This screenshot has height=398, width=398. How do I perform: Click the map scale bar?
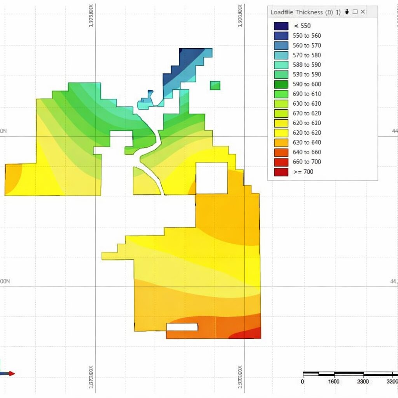[350, 374]
